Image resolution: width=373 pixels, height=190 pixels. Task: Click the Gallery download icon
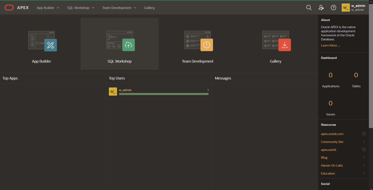point(284,45)
